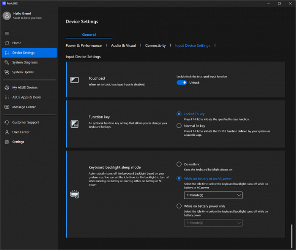The height and width of the screenshot is (250, 296).
Task: Select the Locked Fn key option
Action: click(179, 114)
